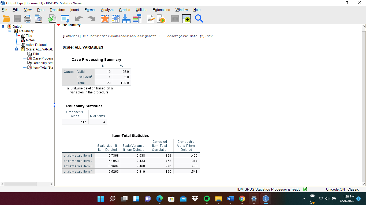Click the Designate Window toolbar icon
Image resolution: width=366 pixels, height=205 pixels.
[186, 19]
